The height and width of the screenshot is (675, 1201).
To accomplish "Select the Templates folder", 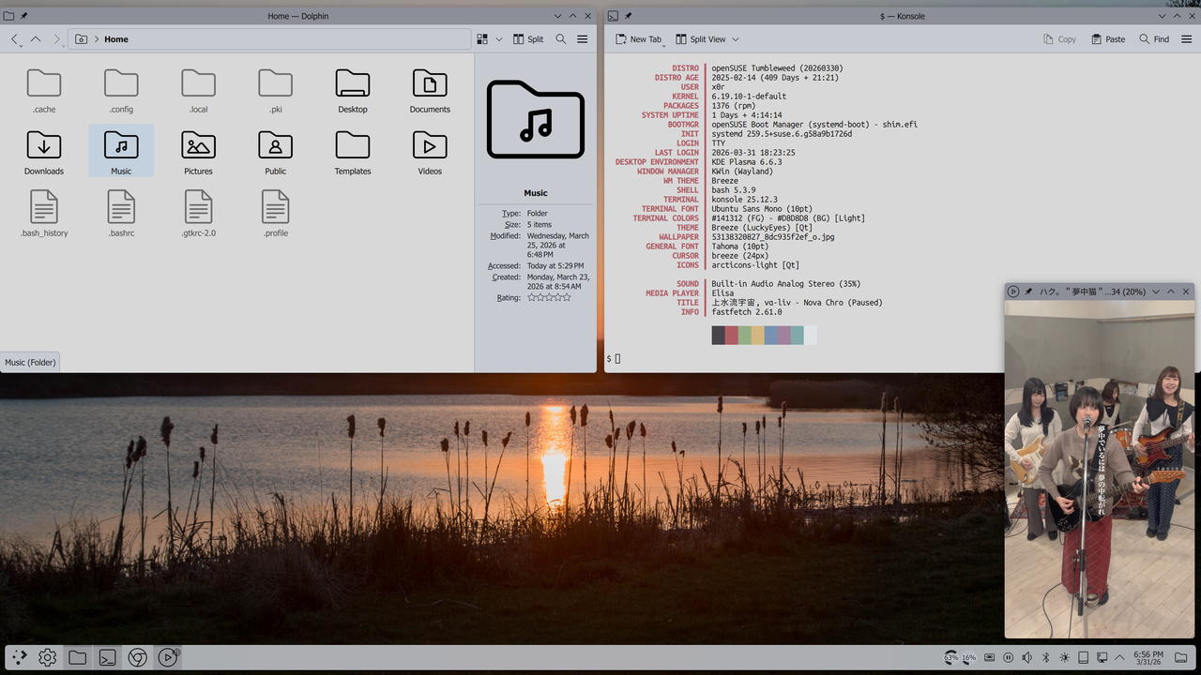I will coord(353,153).
